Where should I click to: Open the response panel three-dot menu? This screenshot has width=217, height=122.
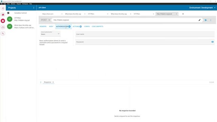(41, 82)
